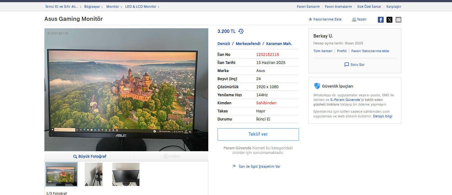
Task: Click the 3.200 TL price text
Action: coord(227,31)
